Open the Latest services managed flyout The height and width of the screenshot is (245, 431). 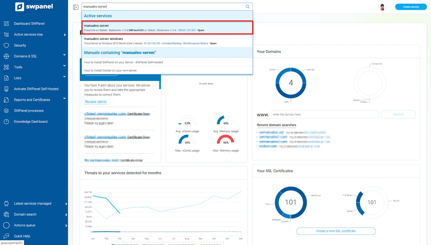[66, 204]
